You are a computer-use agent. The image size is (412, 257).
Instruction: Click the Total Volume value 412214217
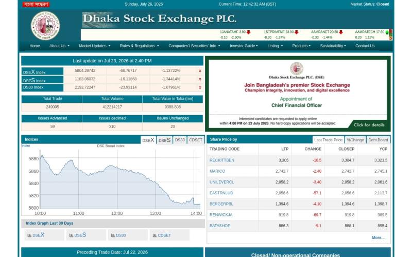(112, 107)
